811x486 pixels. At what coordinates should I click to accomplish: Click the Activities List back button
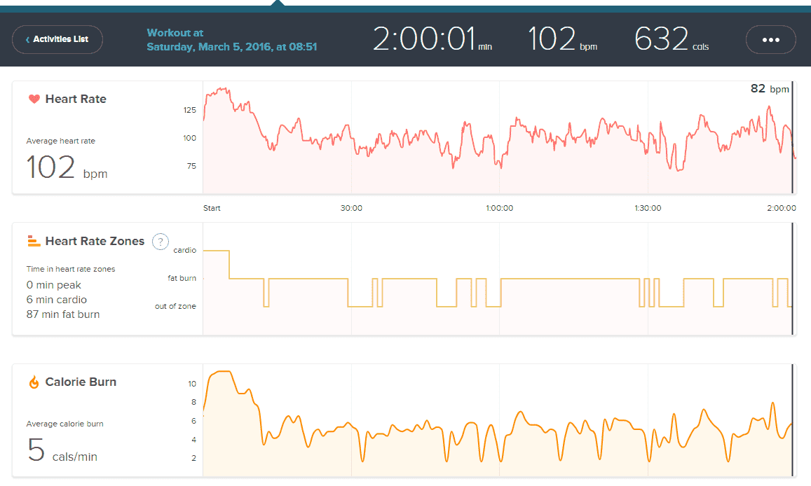coord(57,39)
